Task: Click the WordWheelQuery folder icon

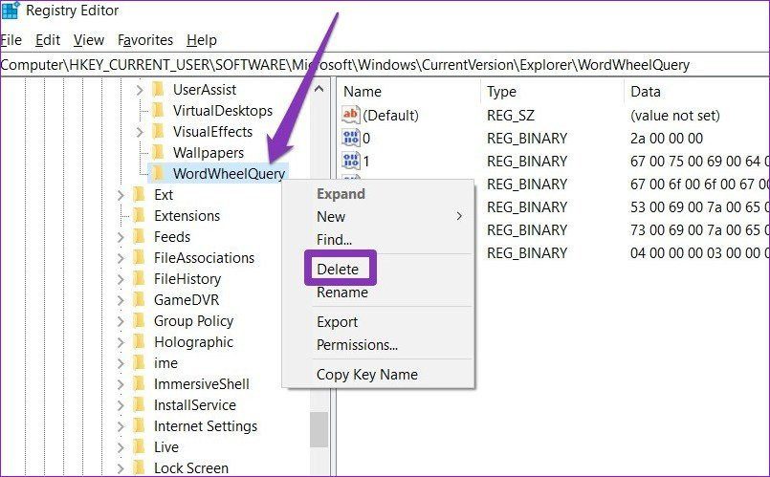Action: coord(158,173)
